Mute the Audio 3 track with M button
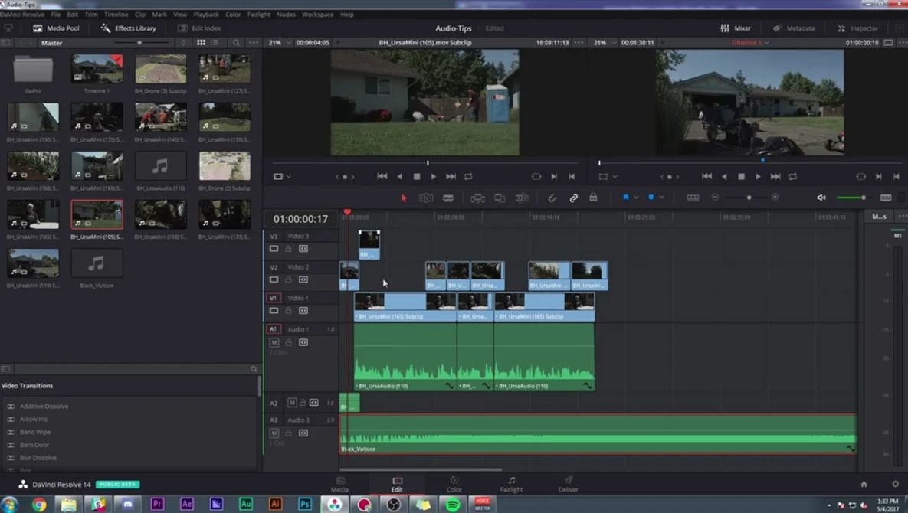The width and height of the screenshot is (908, 513). point(274,433)
